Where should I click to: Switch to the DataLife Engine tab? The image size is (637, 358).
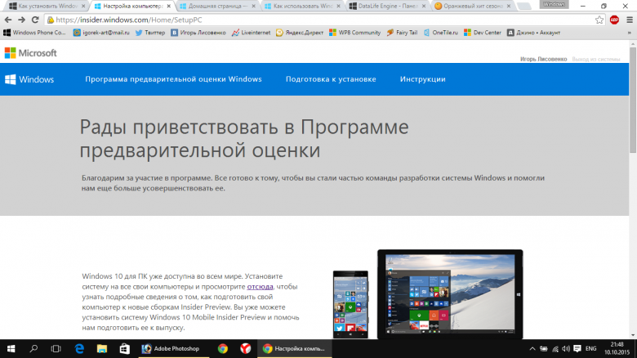tap(386, 6)
